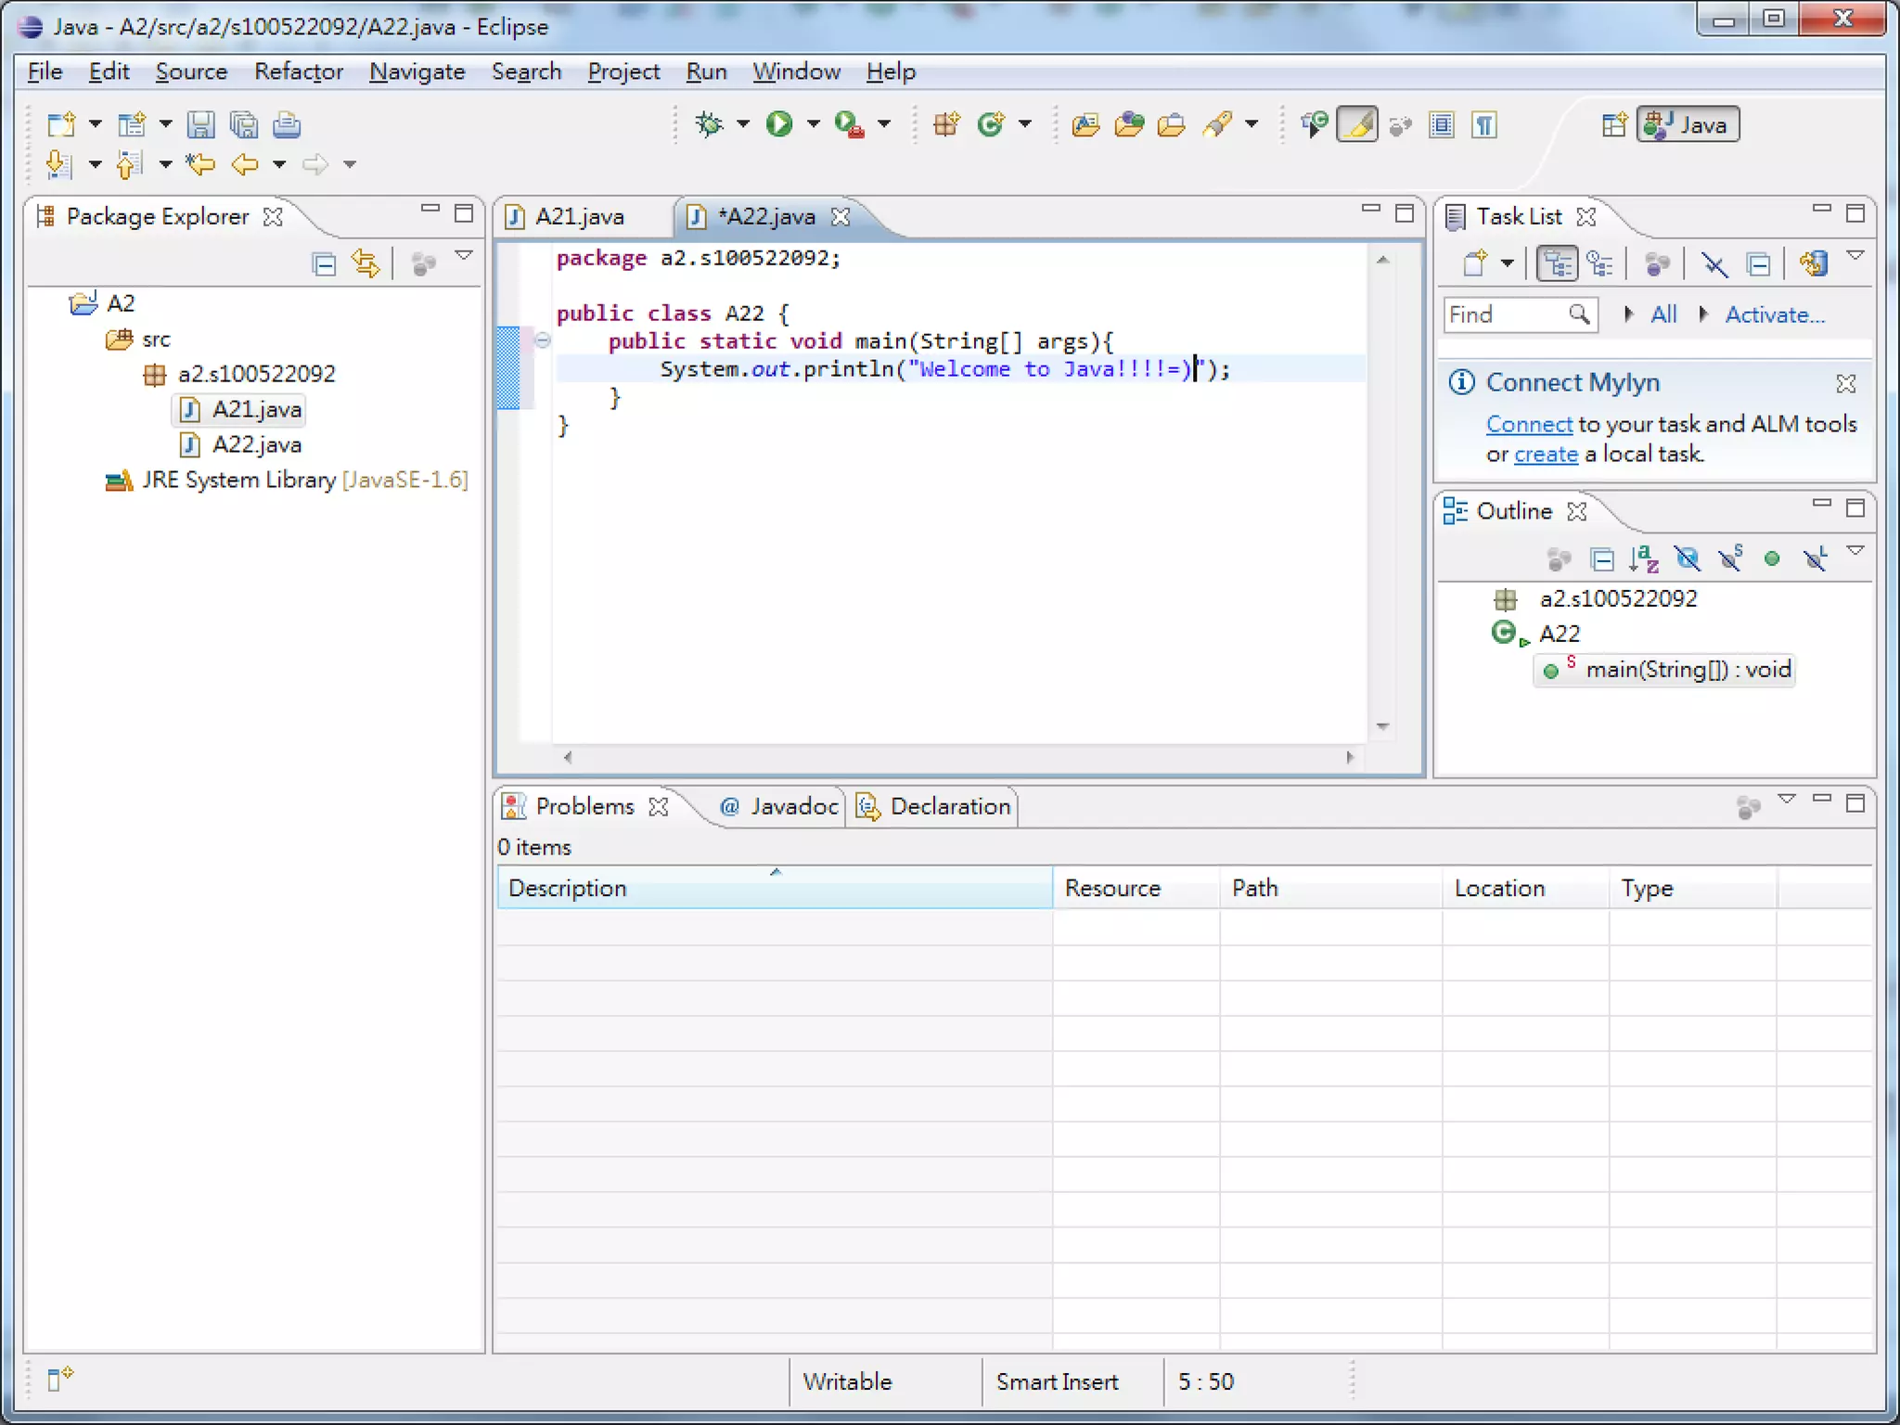Click the New Java Package icon
Screen dimensions: 1900x1425
click(x=946, y=124)
